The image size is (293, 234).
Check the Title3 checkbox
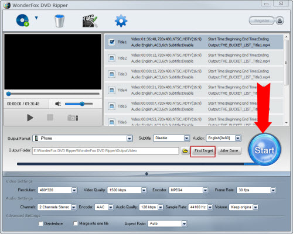tap(112, 74)
